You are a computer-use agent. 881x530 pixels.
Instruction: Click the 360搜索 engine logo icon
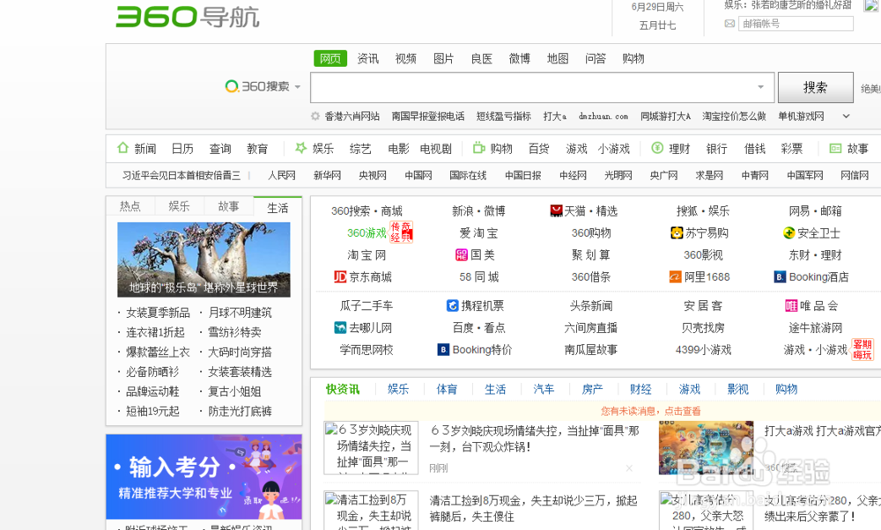click(232, 86)
